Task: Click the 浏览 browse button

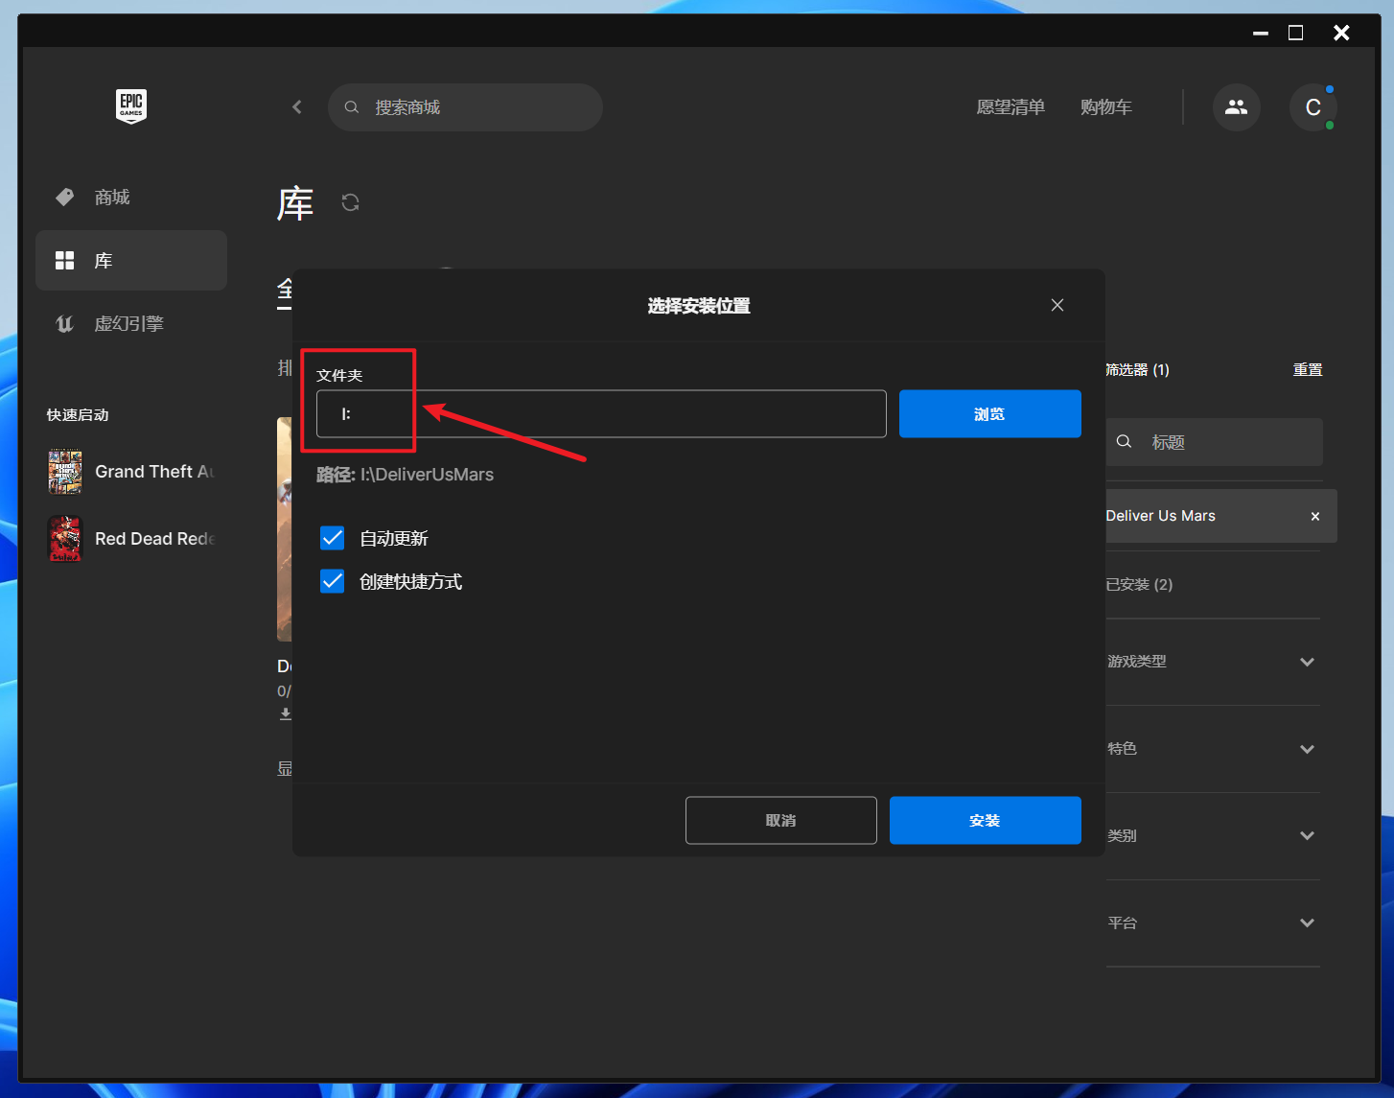Action: (990, 414)
